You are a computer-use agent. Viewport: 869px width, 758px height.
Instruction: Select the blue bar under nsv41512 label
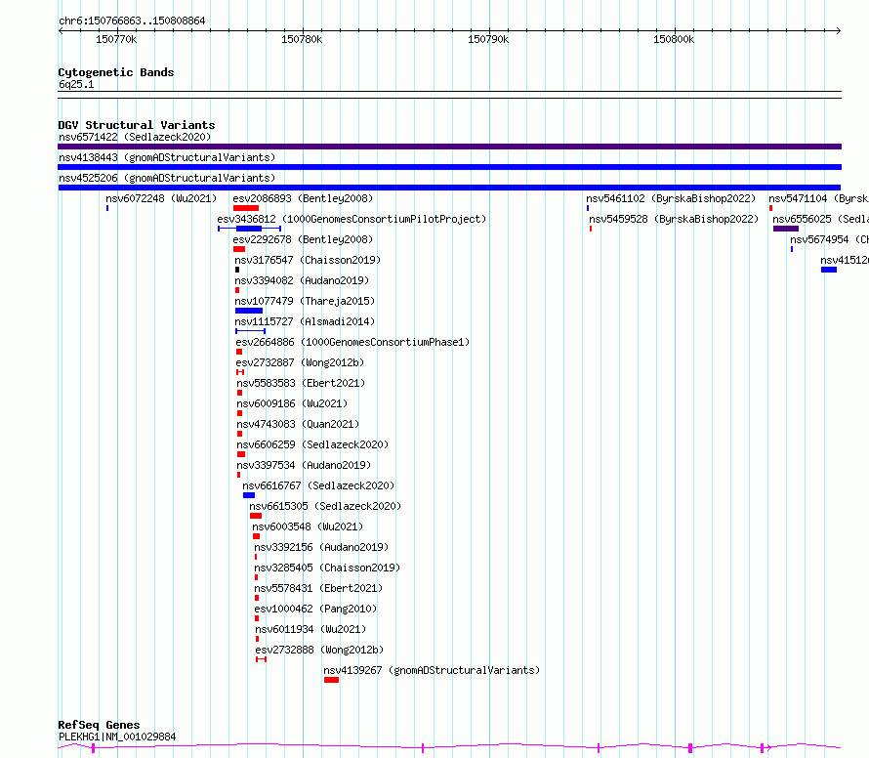point(829,270)
